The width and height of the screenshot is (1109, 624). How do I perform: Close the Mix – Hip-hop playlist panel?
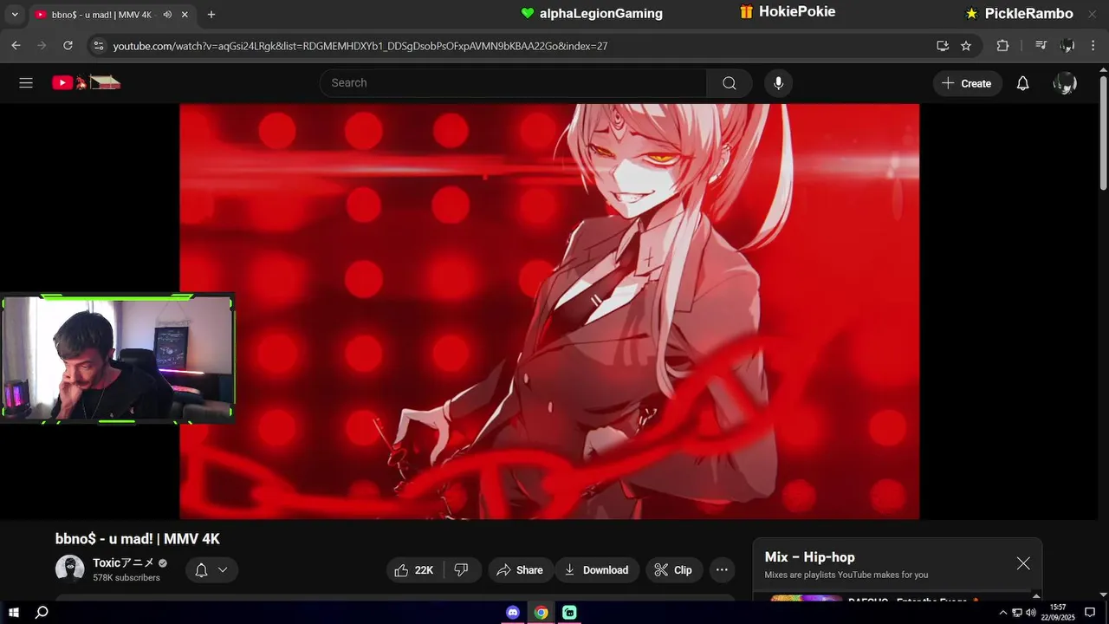pos(1023,563)
